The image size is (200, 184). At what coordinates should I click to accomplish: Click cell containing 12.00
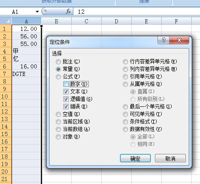[26, 29]
